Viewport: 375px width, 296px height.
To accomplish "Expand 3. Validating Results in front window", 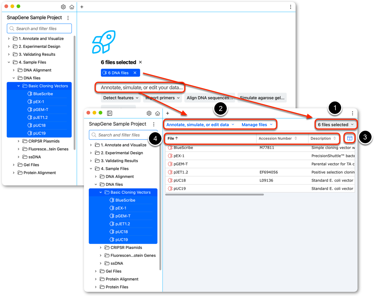I will (91, 161).
